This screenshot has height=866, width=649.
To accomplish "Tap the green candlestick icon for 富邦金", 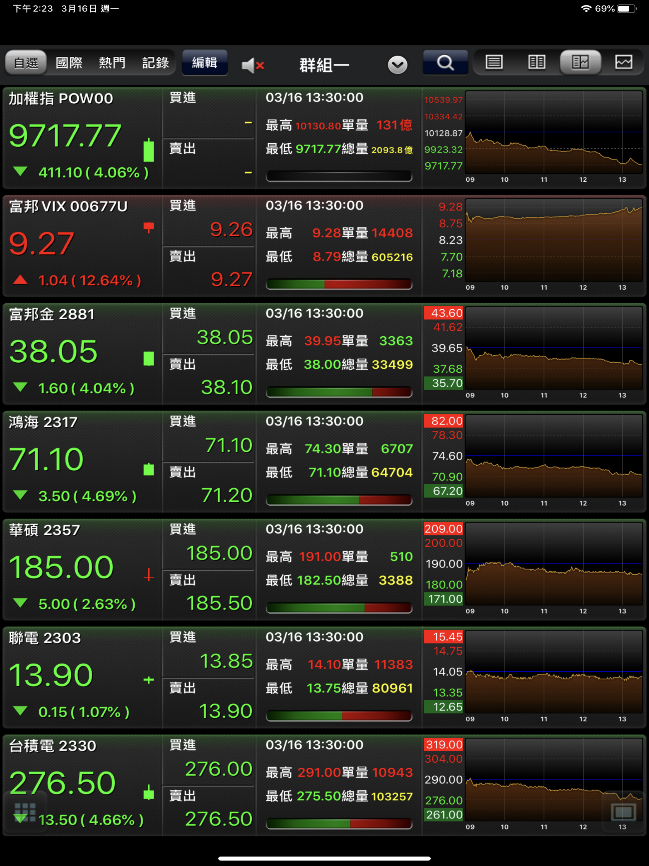I will [148, 358].
